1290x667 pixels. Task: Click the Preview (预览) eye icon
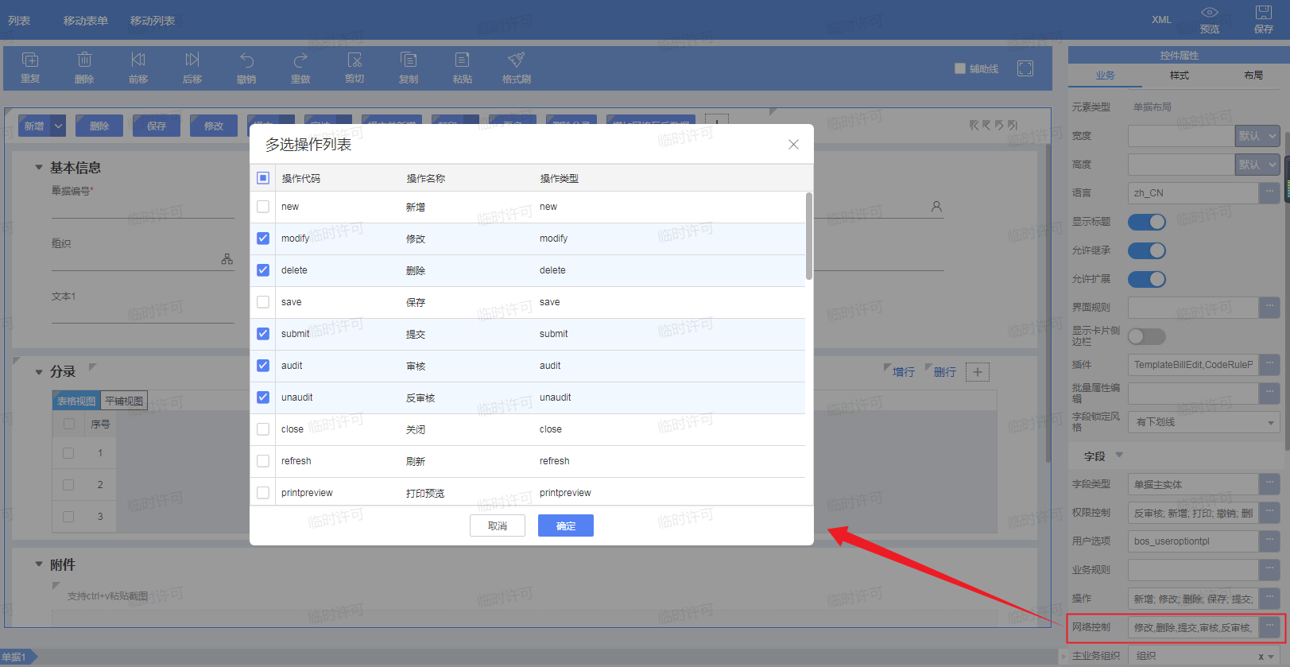tap(1209, 13)
